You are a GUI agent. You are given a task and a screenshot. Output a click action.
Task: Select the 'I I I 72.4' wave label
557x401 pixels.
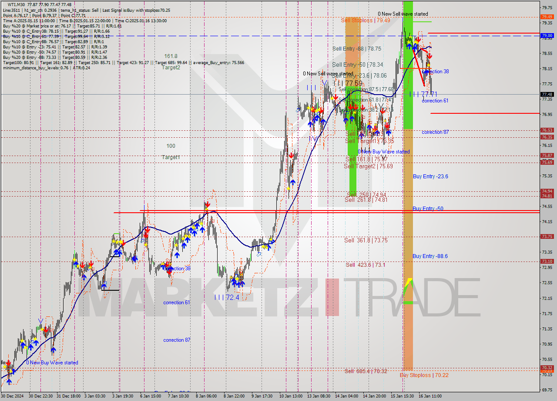pos(227,297)
